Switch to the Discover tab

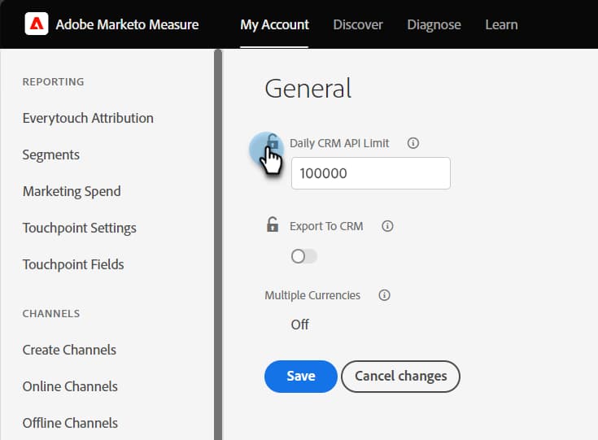[358, 24]
